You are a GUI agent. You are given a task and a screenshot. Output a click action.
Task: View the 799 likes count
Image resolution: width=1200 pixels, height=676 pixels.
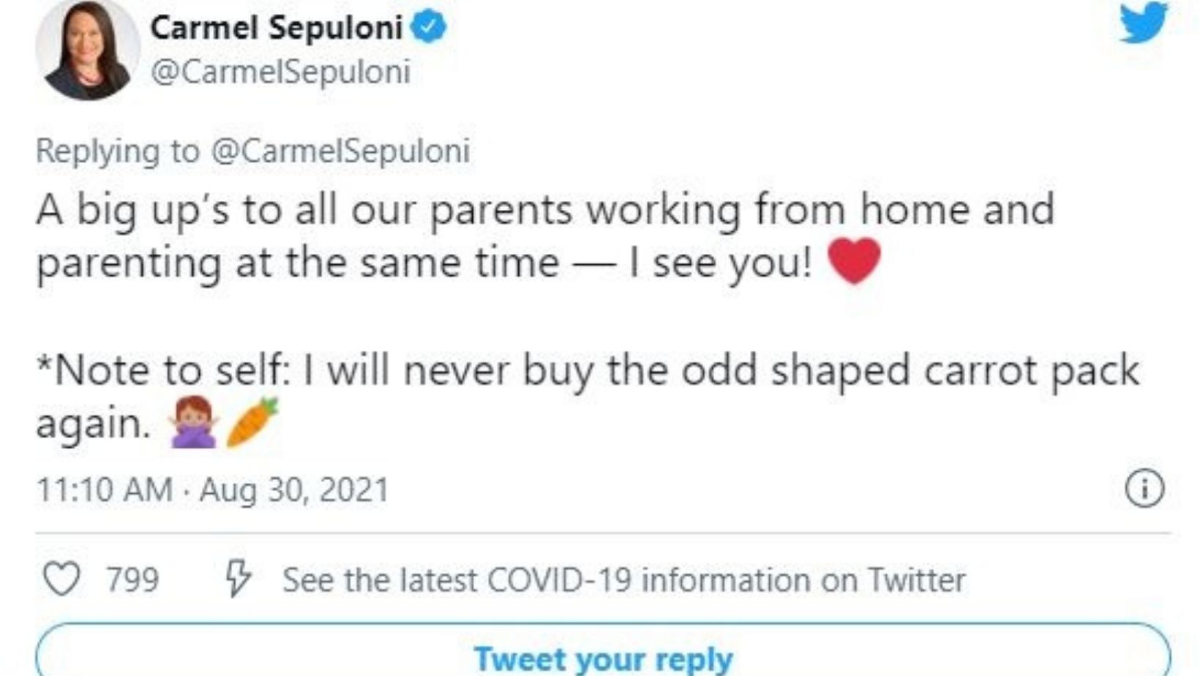[x=132, y=580]
